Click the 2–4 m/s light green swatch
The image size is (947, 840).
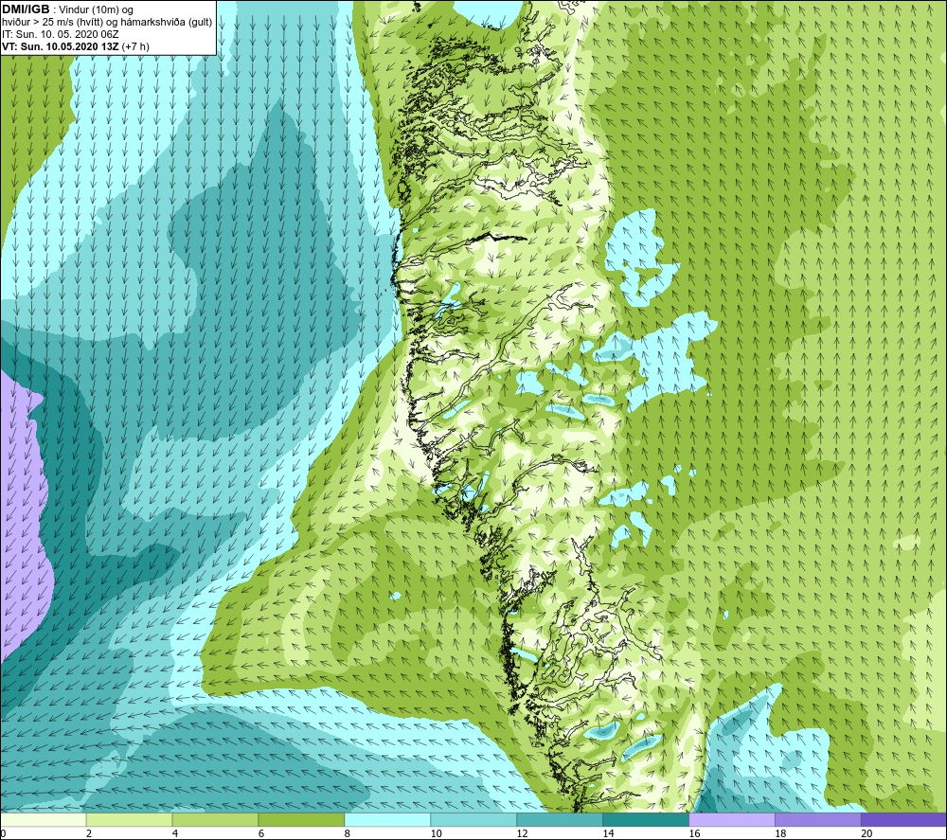(129, 819)
